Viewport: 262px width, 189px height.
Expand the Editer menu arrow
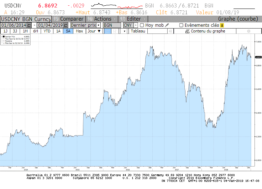click(145, 19)
